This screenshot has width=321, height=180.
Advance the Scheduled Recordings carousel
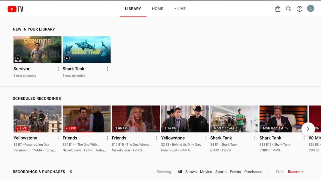pyautogui.click(x=308, y=129)
